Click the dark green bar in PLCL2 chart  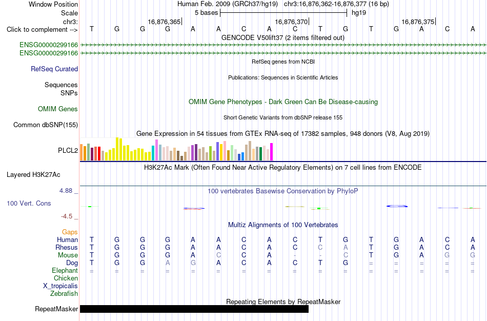(260, 154)
